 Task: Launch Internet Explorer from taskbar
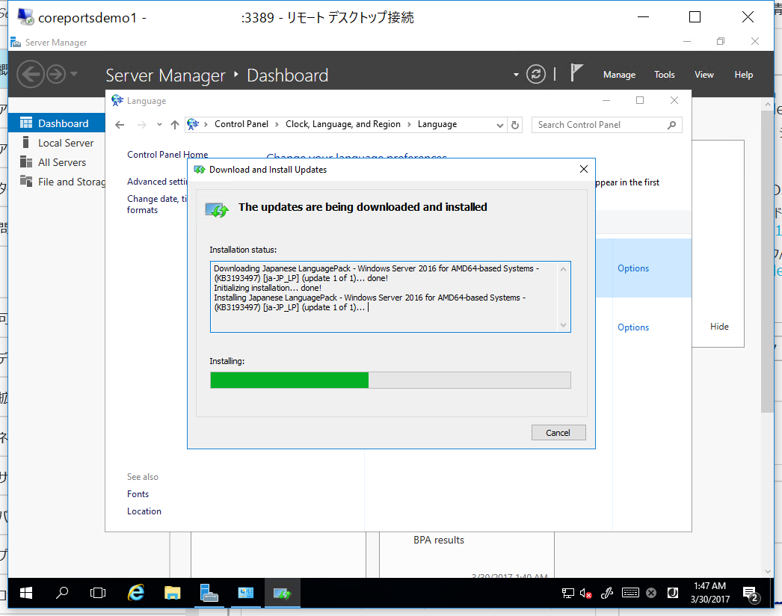point(135,593)
